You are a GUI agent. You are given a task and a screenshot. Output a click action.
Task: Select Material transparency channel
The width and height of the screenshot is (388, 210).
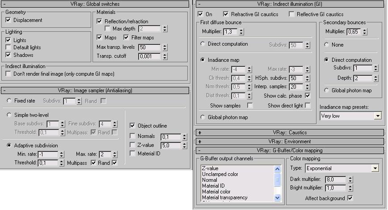225,197
